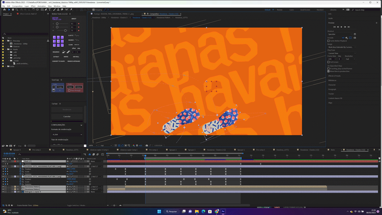Open the Spacebar shortcut dropdown
Viewport: 382px width, 215px height.
coord(340,34)
